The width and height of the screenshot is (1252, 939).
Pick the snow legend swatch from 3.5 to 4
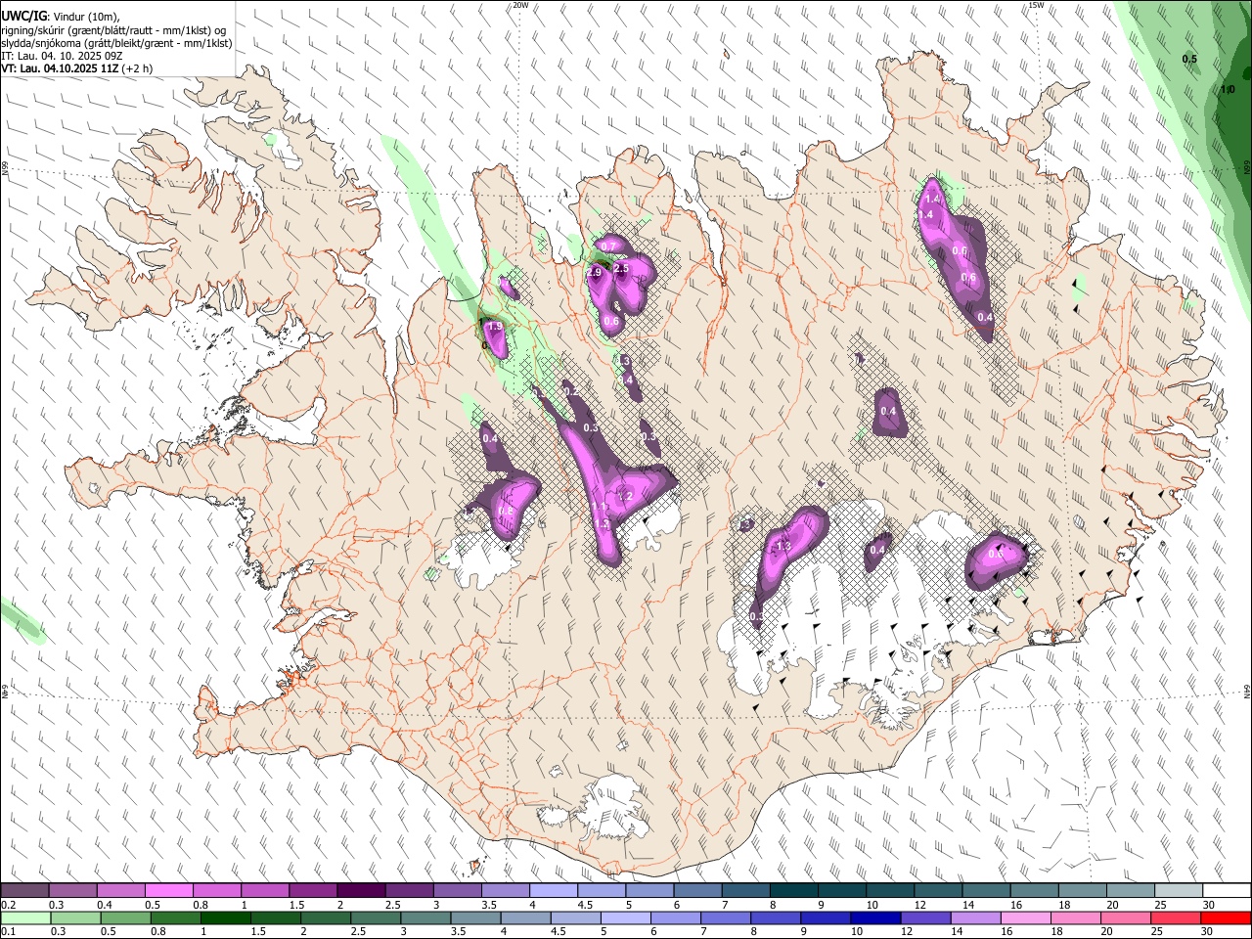[x=505, y=890]
